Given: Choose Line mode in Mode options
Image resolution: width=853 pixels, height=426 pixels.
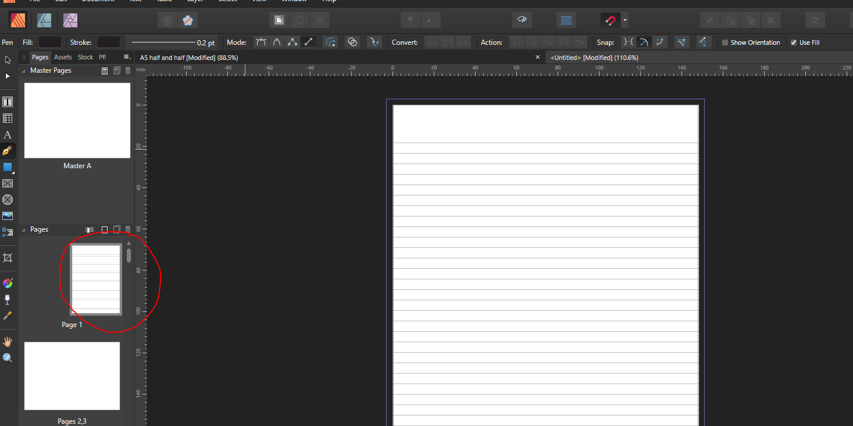Looking at the screenshot, I should click(308, 42).
